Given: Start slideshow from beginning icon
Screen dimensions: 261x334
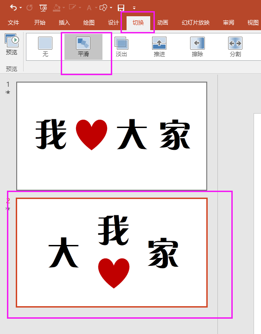Looking at the screenshot, I should coord(43,8).
